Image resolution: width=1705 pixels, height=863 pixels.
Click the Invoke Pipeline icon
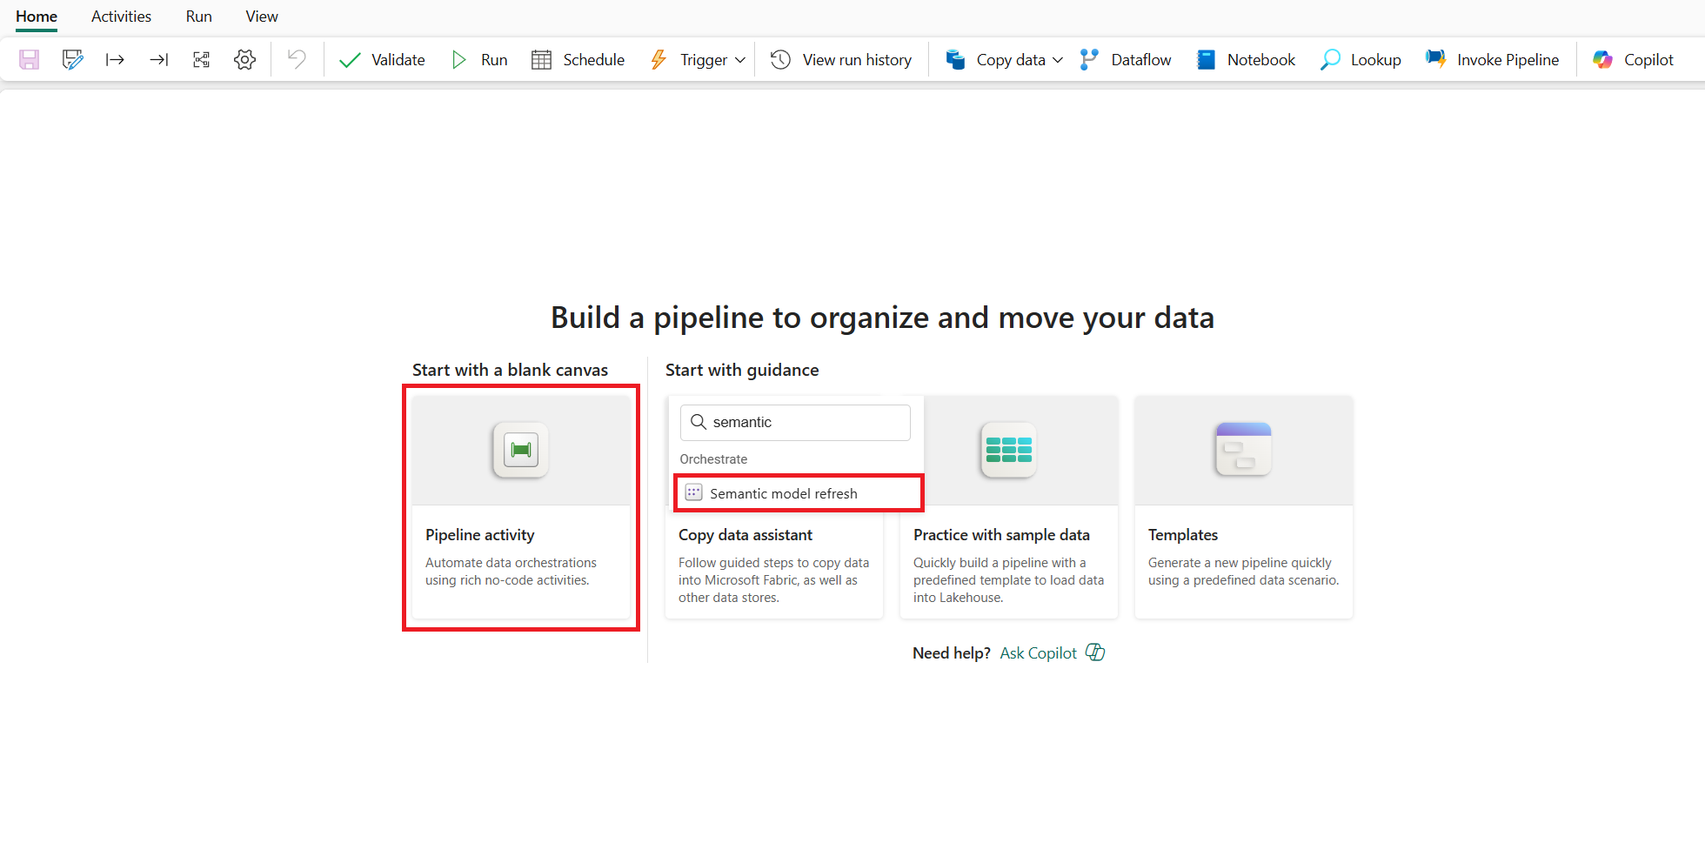click(1435, 59)
